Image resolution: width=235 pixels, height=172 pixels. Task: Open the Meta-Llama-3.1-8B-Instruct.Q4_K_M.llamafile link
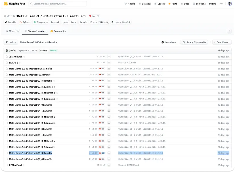pyautogui.click(x=32, y=117)
